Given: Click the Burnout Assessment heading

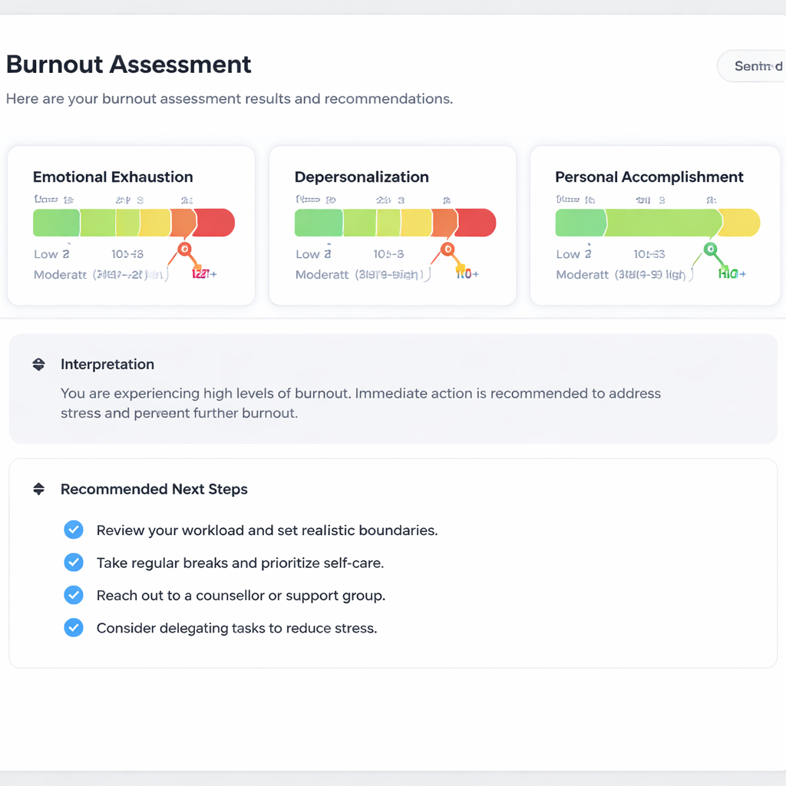Looking at the screenshot, I should click(x=128, y=64).
